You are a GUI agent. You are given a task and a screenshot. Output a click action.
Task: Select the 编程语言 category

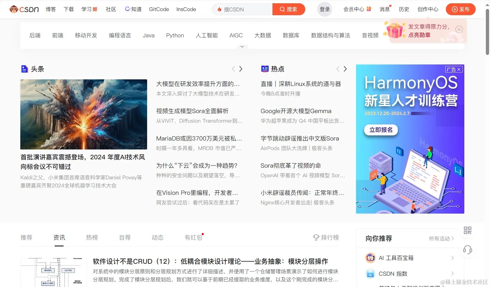[120, 36]
